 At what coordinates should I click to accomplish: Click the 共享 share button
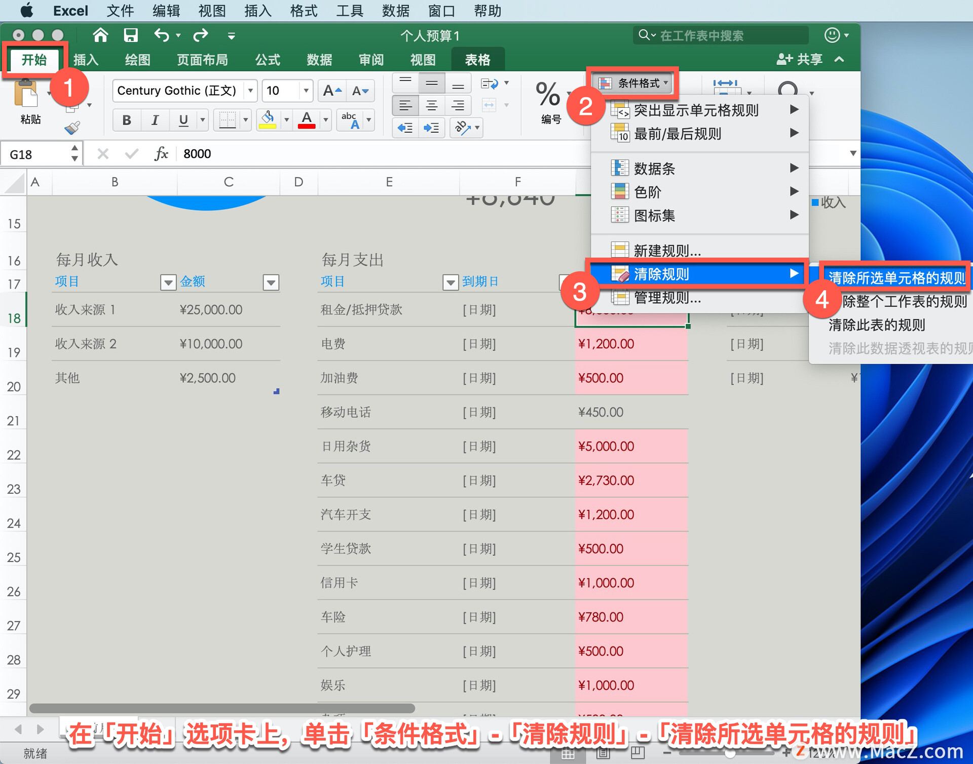click(x=800, y=59)
